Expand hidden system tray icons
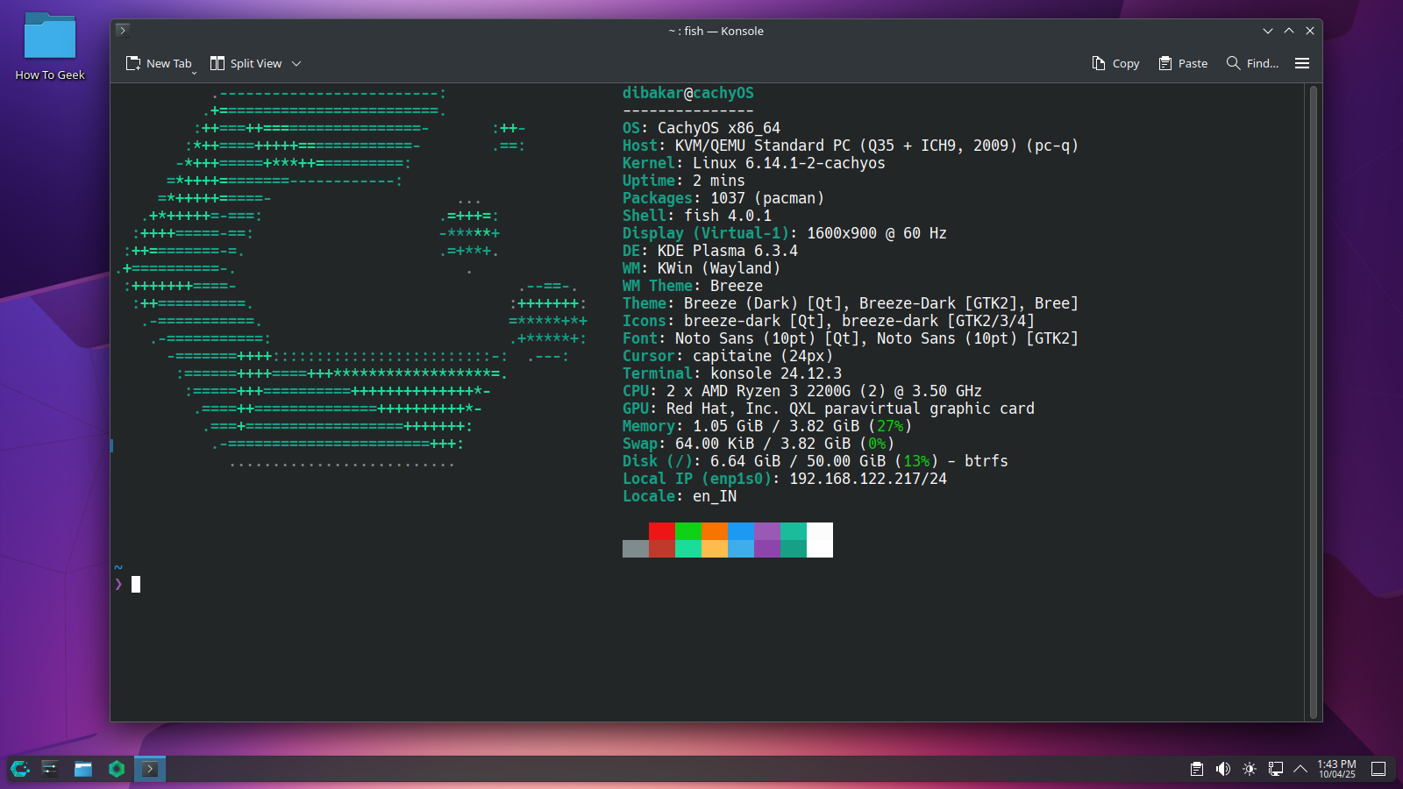Screen dimensions: 1403x789 (1301, 769)
